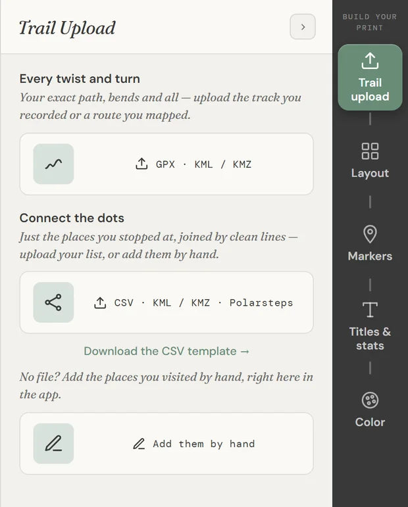The image size is (408, 507).
Task: Click the squiggly track line icon tile
Action: tap(53, 164)
